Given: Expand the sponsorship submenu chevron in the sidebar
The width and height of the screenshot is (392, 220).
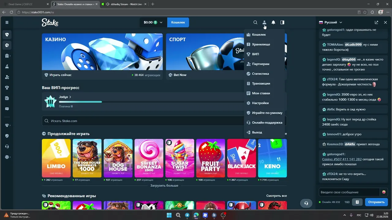Looking at the screenshot, I should click(x=10, y=125).
